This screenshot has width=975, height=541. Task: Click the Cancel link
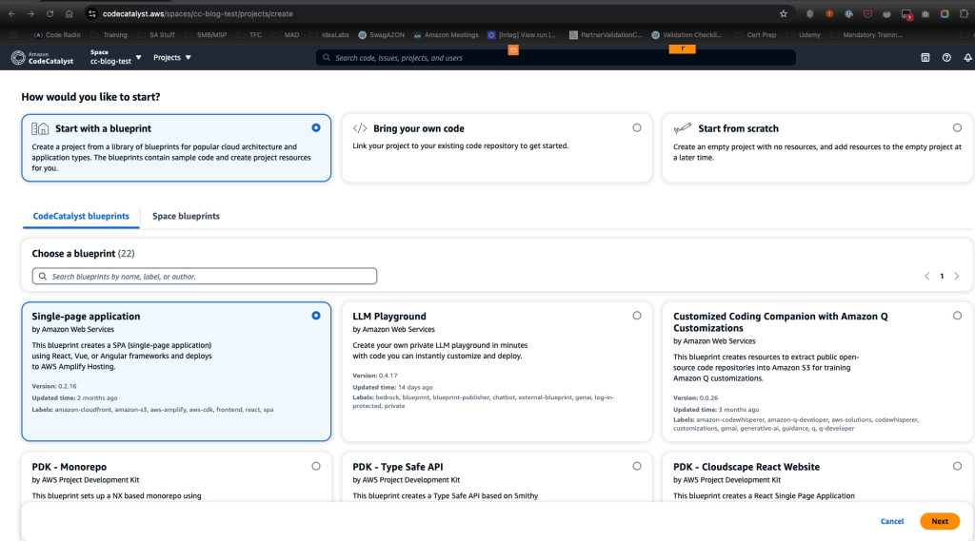tap(891, 521)
